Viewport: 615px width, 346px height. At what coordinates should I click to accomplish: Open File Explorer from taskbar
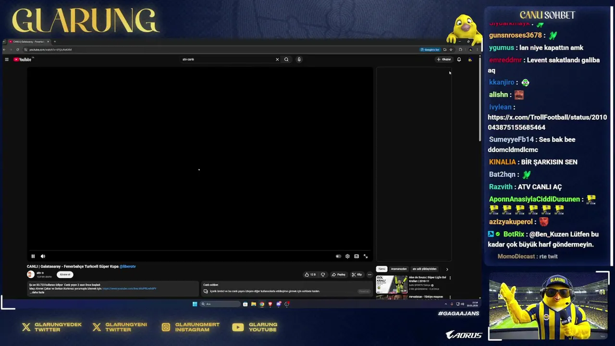[x=254, y=304]
